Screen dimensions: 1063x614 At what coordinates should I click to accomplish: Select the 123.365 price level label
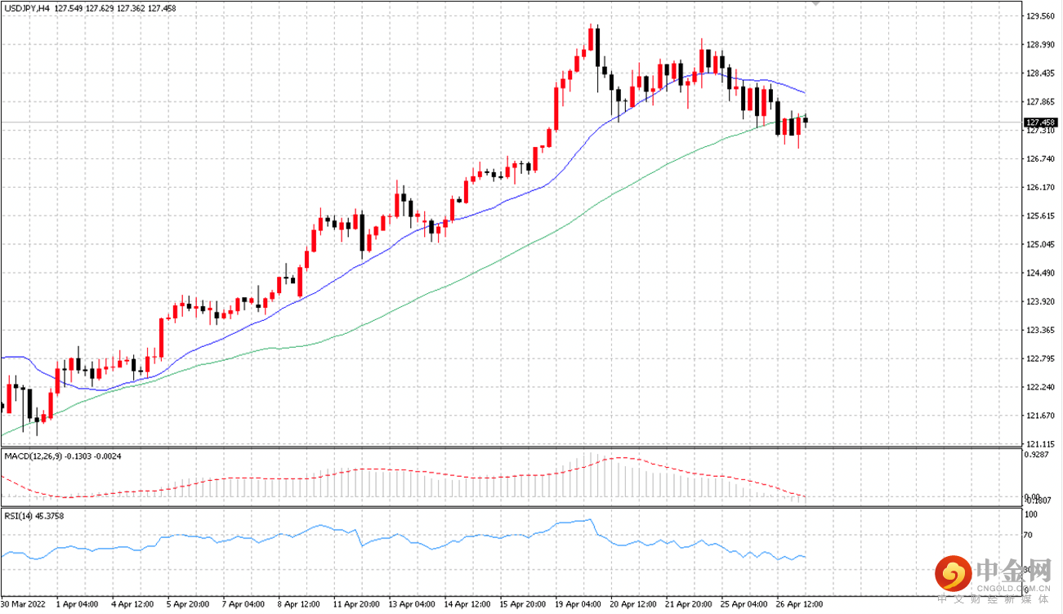(1039, 330)
